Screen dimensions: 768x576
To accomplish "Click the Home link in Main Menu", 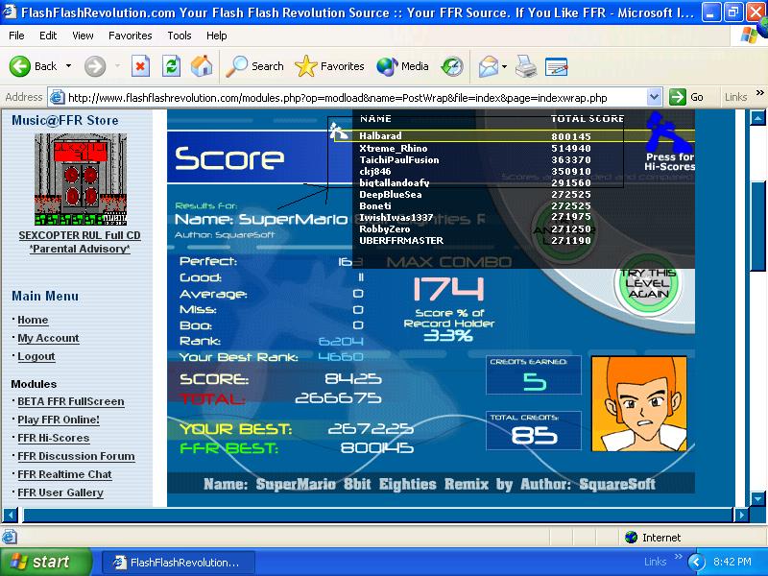I will (x=33, y=320).
